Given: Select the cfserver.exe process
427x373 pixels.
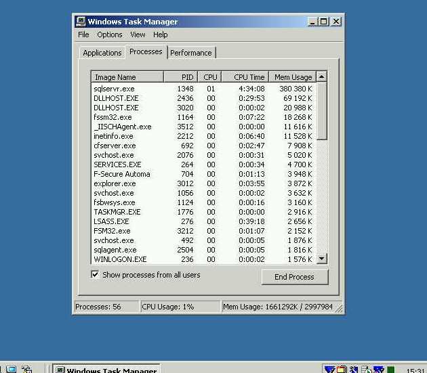Looking at the screenshot, I should 203,146.
